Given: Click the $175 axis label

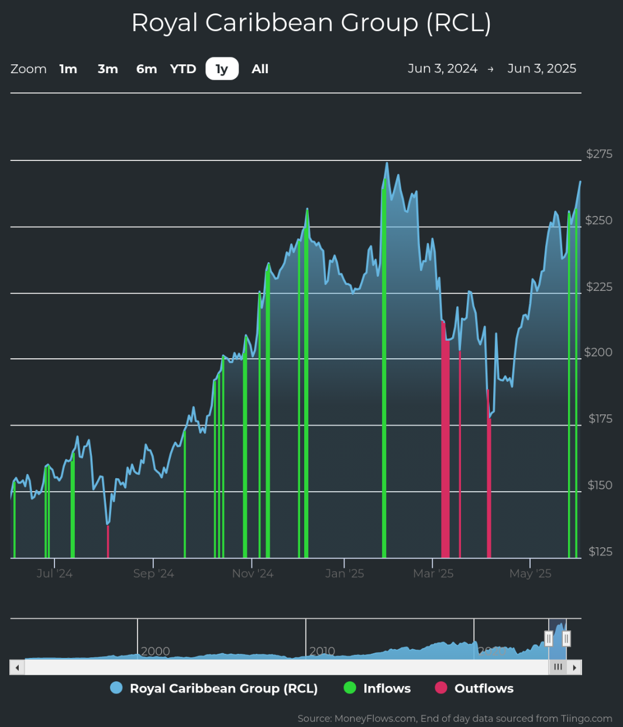Looking at the screenshot, I should point(600,419).
